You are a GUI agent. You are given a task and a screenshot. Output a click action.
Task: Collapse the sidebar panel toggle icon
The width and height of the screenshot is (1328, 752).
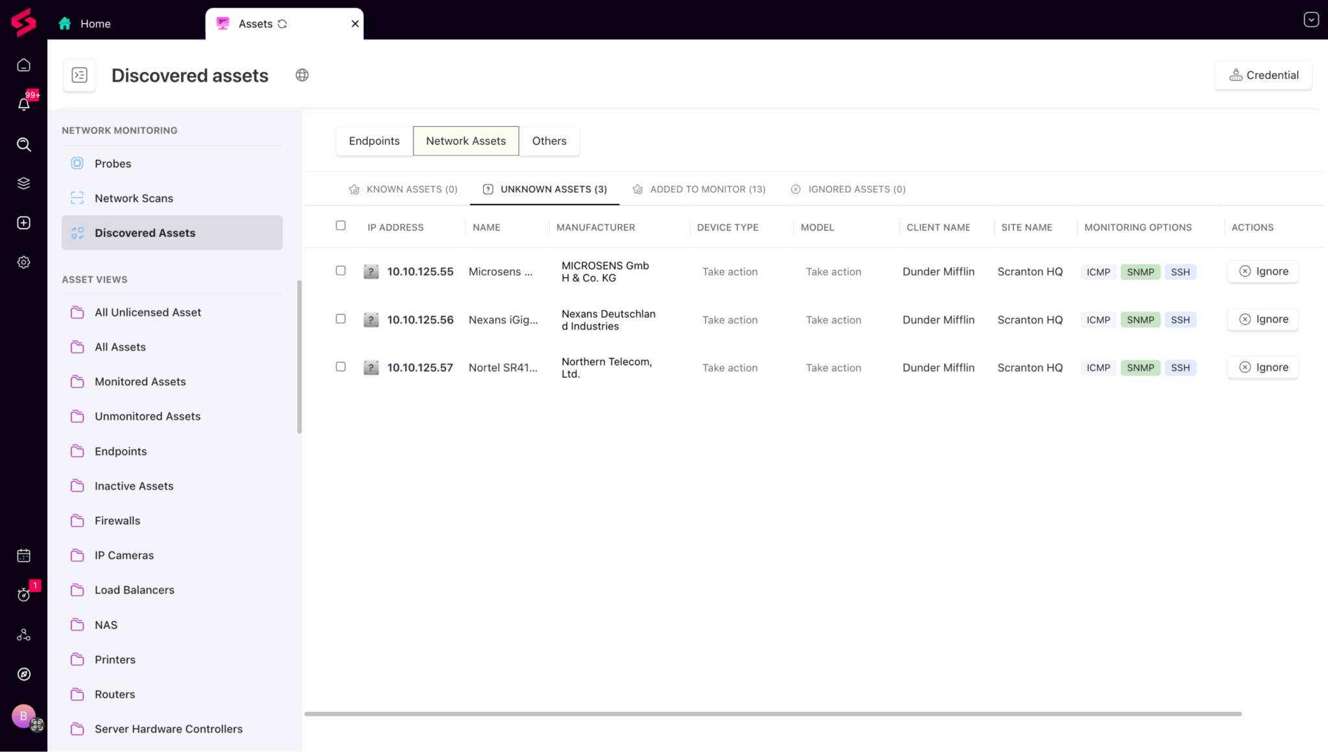(80, 75)
